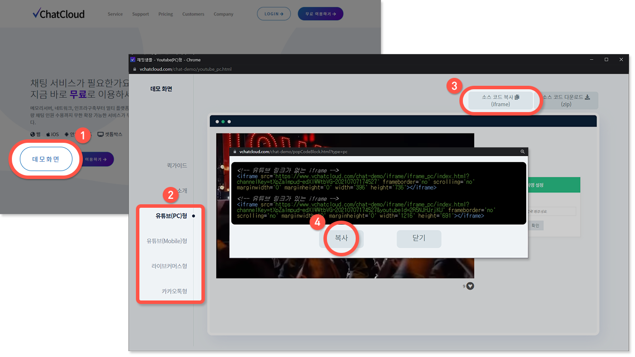The width and height of the screenshot is (635, 357).
Task: Minimize the Chrome demo window
Action: click(x=591, y=59)
